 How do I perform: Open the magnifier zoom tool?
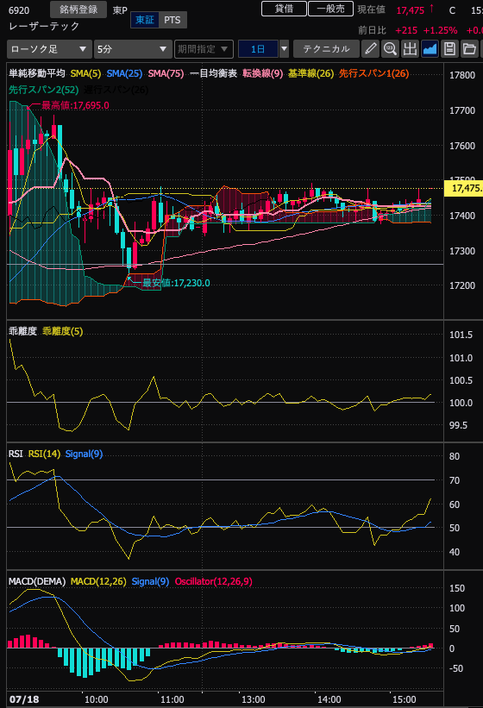[390, 49]
